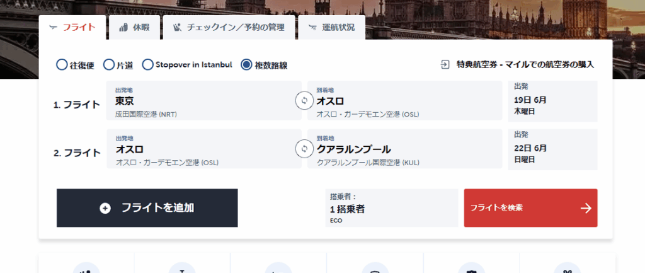
Task: Open the 運航状況 tab
Action: [332, 27]
